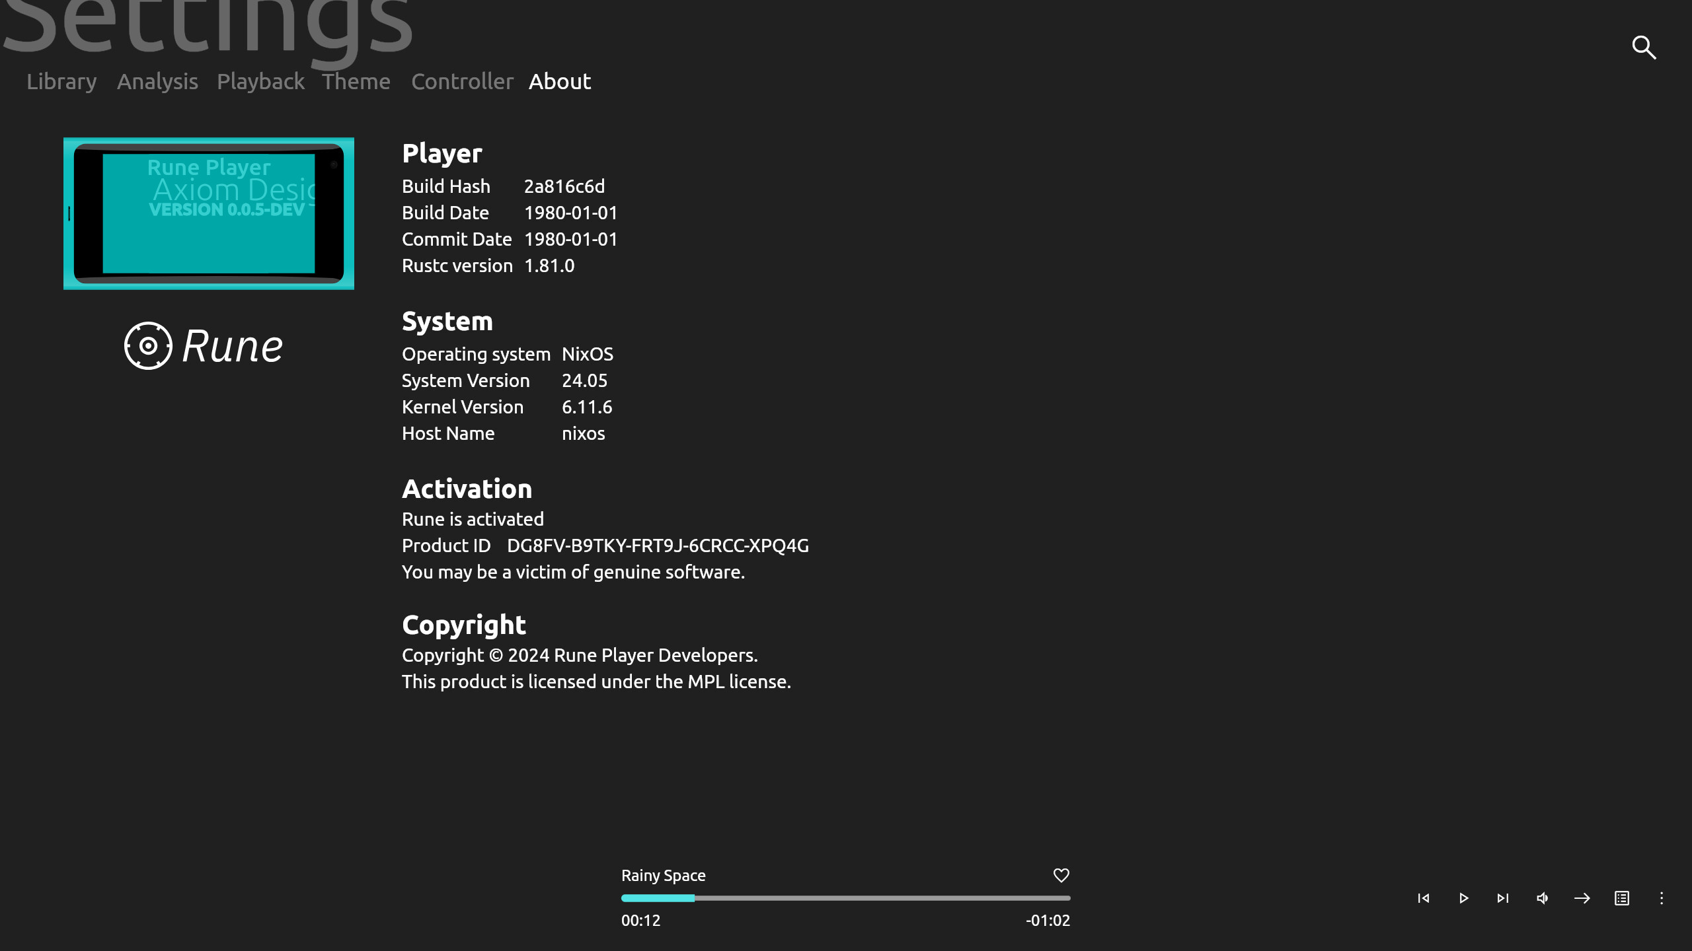Click the Rune Player device preview image
This screenshot has width=1692, height=951.
(x=208, y=213)
